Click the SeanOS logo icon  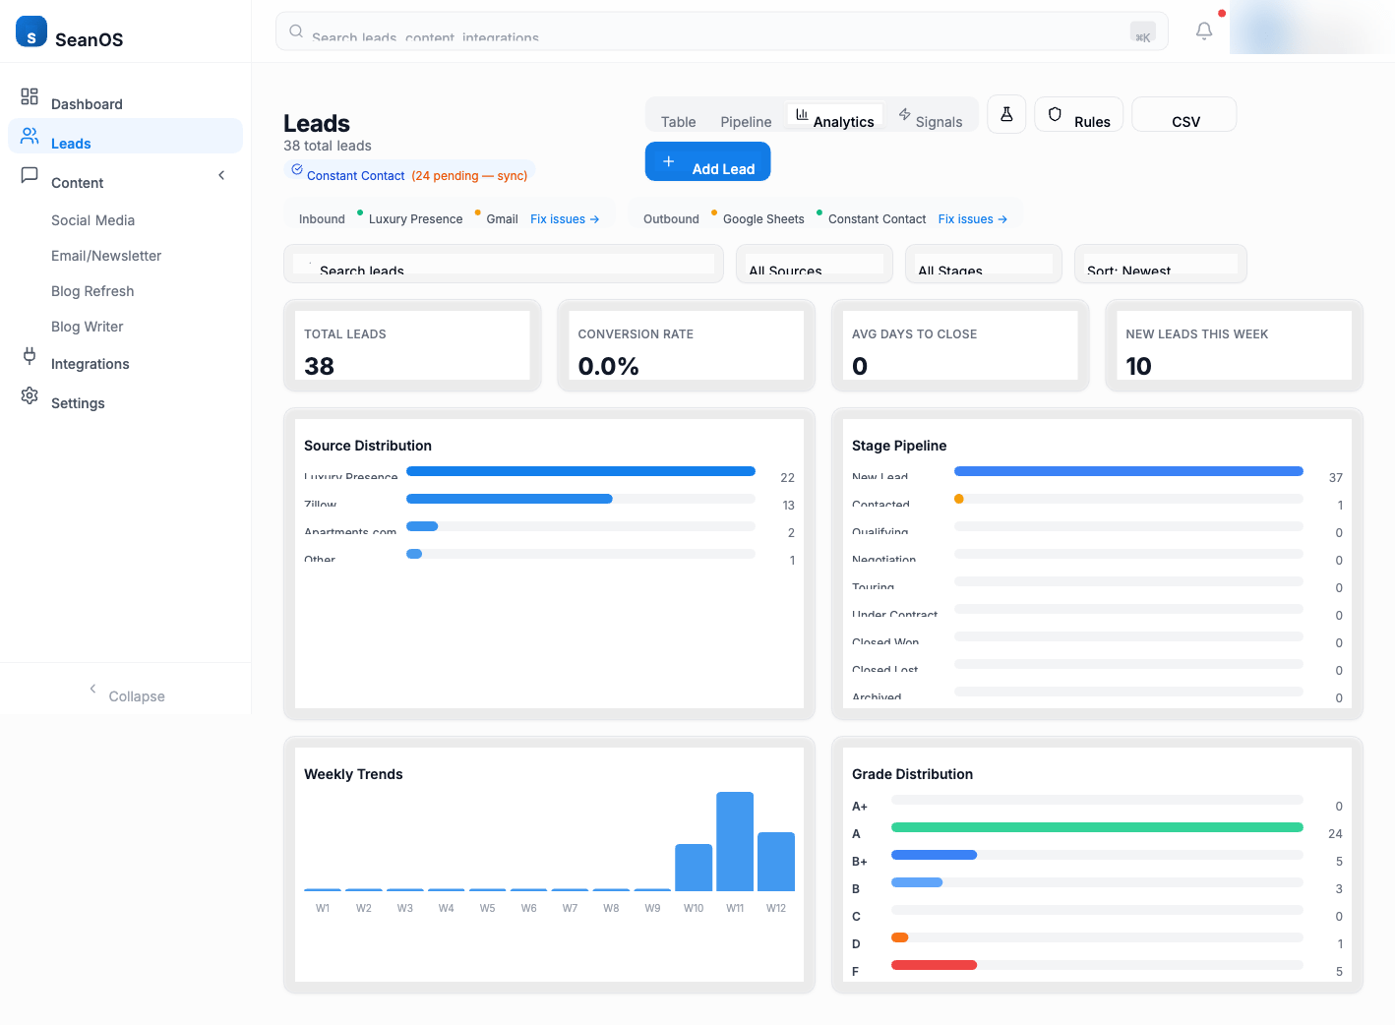coord(30,30)
